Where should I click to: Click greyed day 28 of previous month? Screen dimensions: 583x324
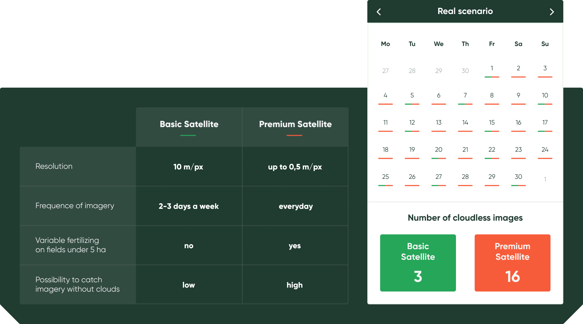[x=412, y=71]
